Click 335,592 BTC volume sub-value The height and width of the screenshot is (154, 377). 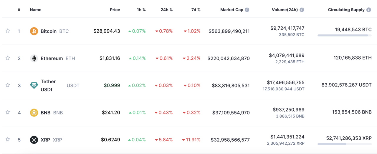click(x=292, y=35)
